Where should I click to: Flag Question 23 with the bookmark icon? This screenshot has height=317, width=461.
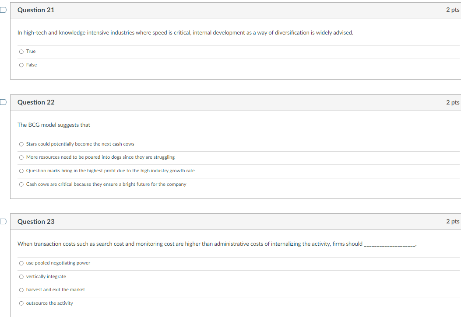point(3,221)
